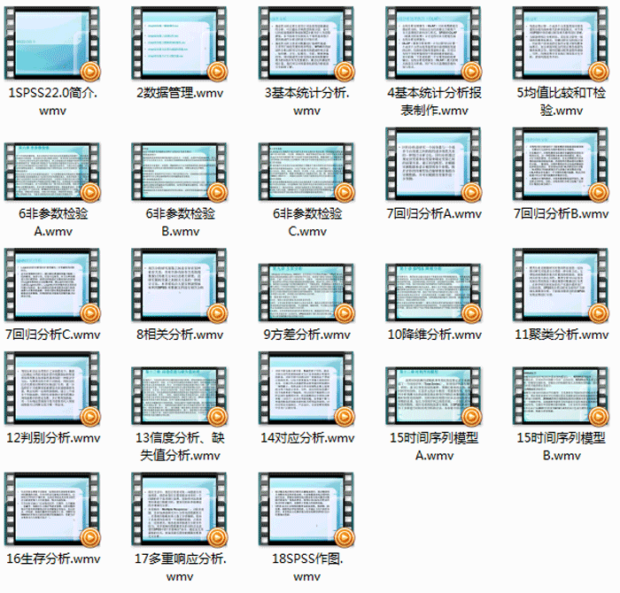Select the 15时间序列模型A.wmv video icon
This screenshot has width=620, height=593.
pos(434,397)
